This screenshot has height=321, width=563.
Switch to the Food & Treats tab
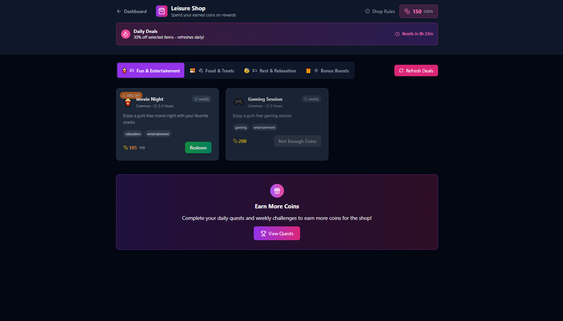pyautogui.click(x=212, y=70)
